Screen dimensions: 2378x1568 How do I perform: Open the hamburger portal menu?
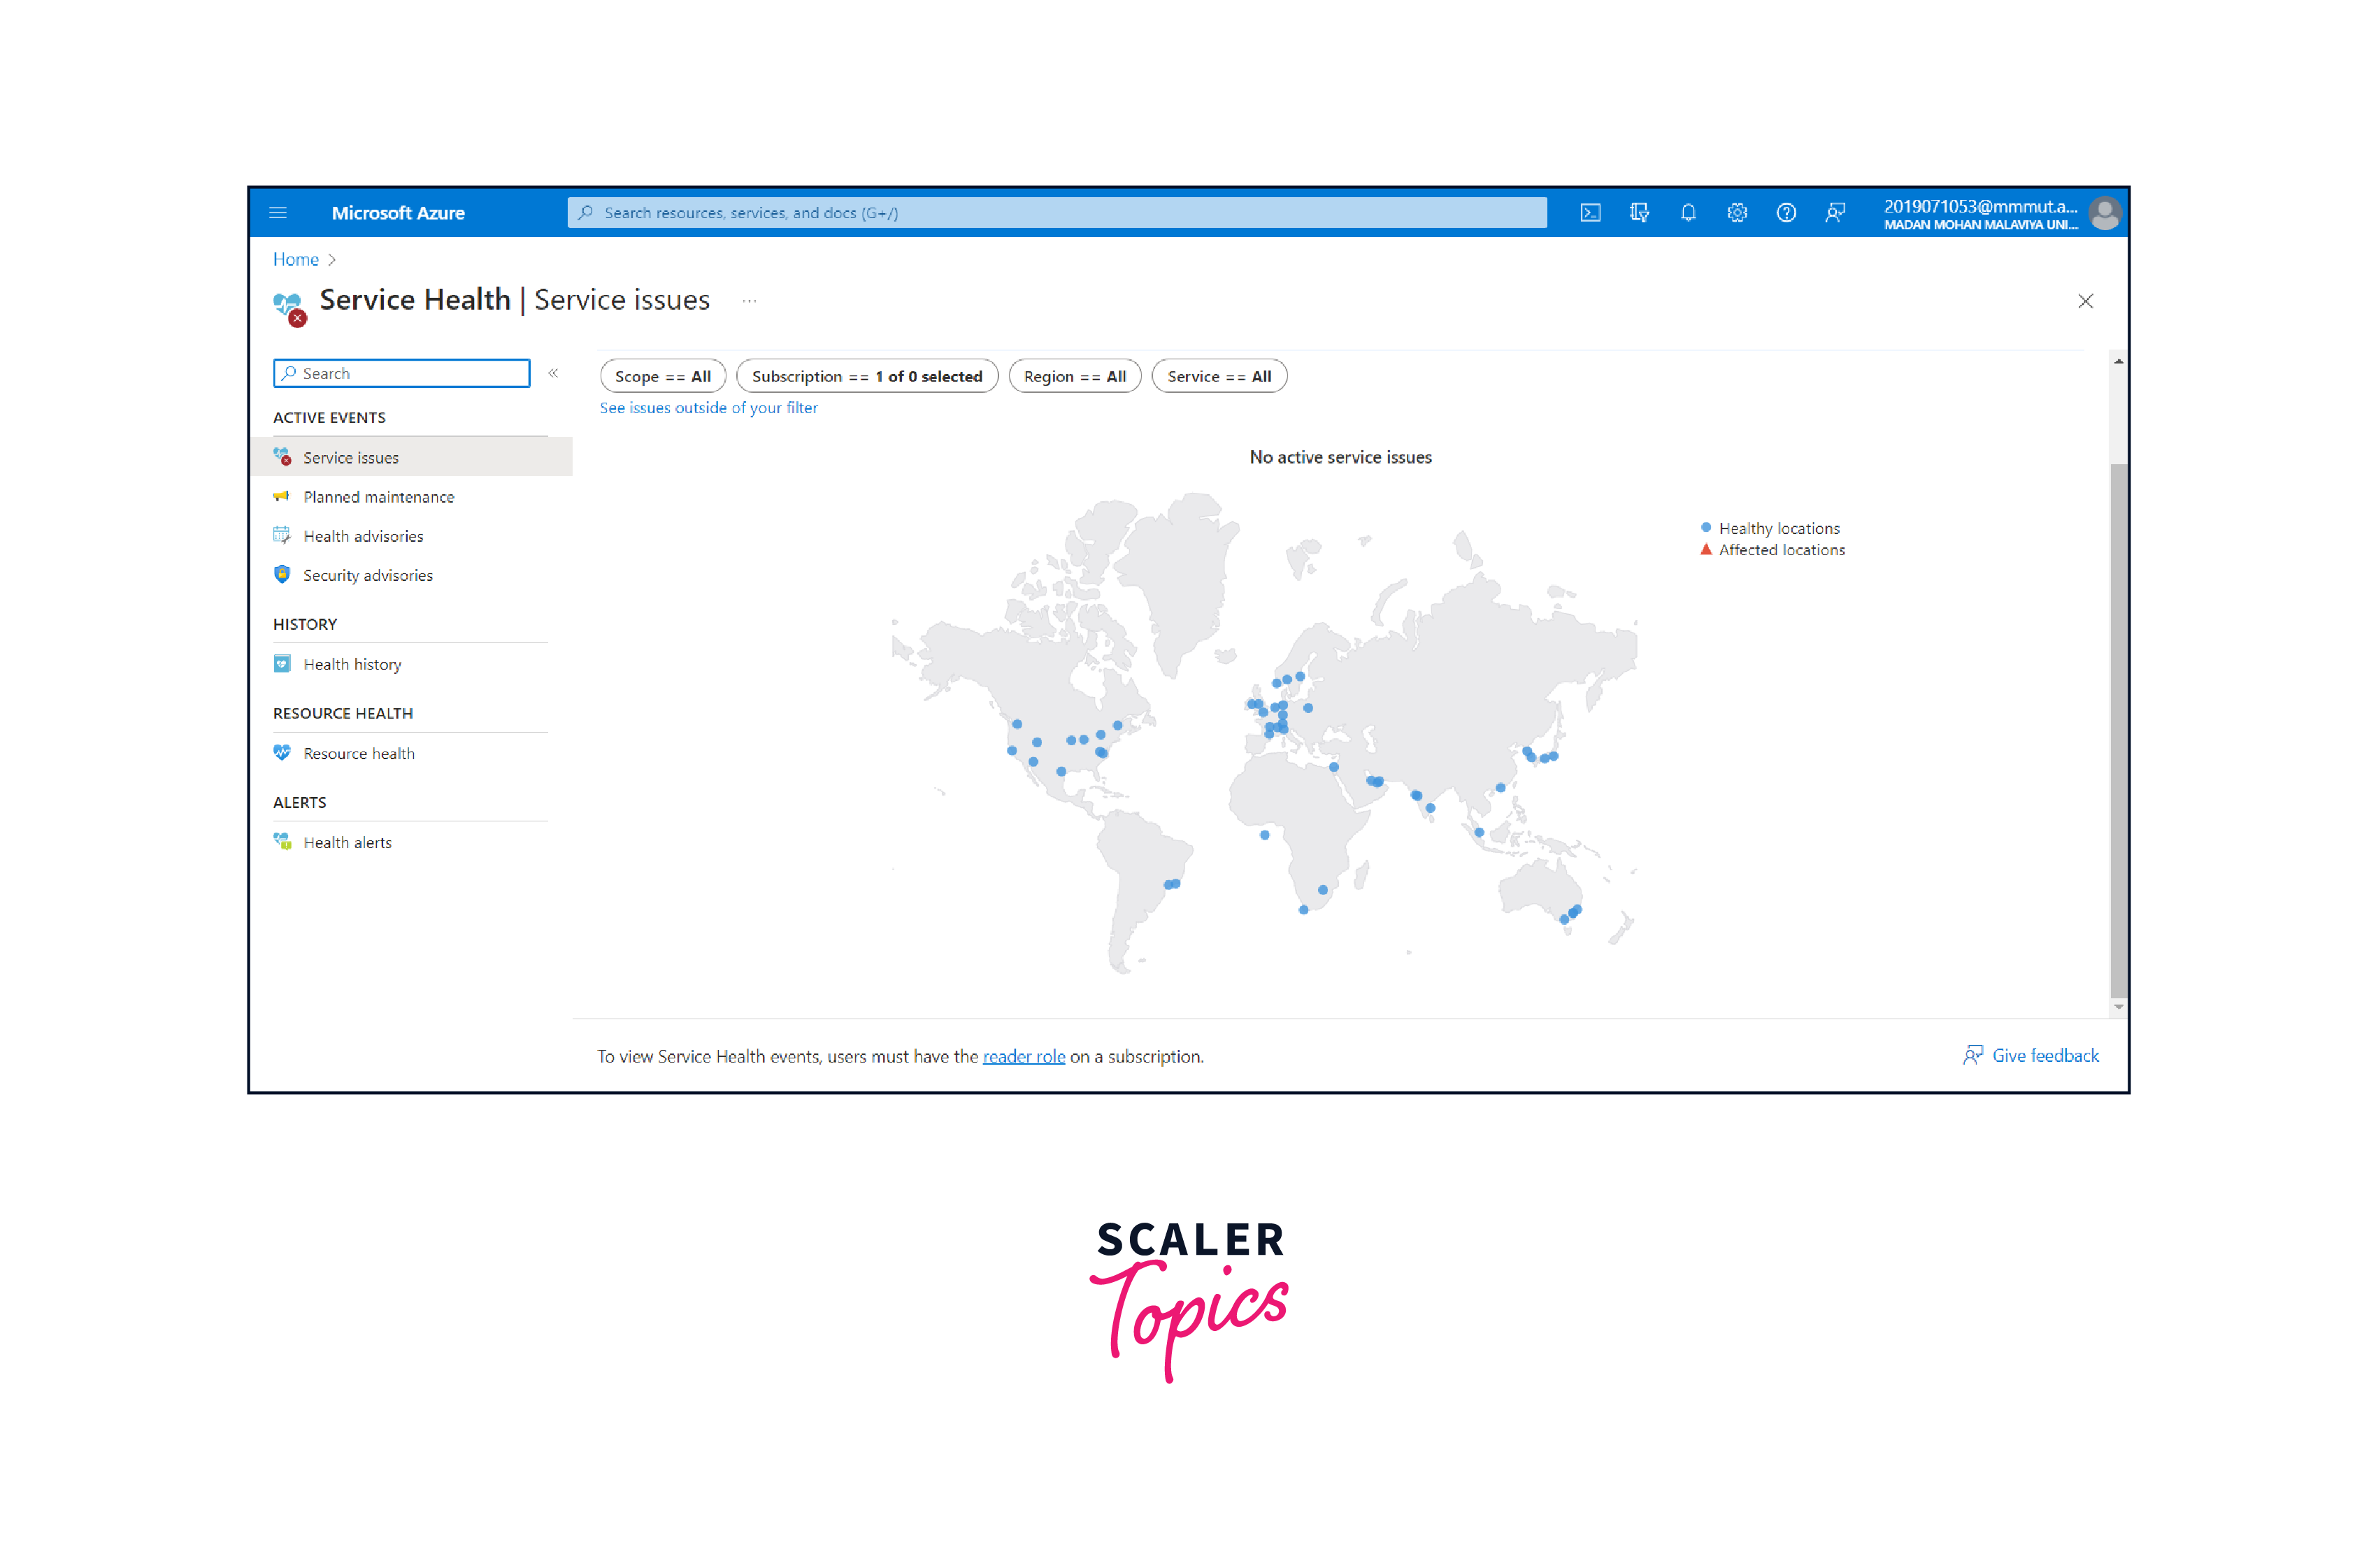coord(278,213)
